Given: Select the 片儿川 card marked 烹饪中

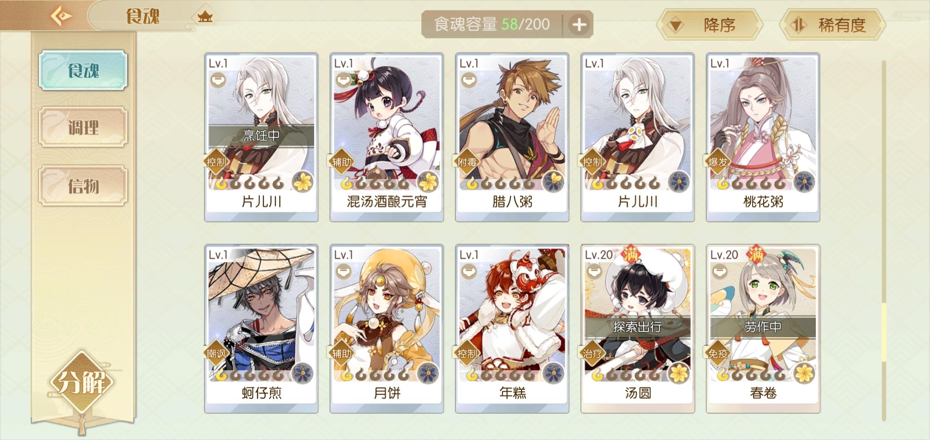Looking at the screenshot, I should tap(261, 137).
